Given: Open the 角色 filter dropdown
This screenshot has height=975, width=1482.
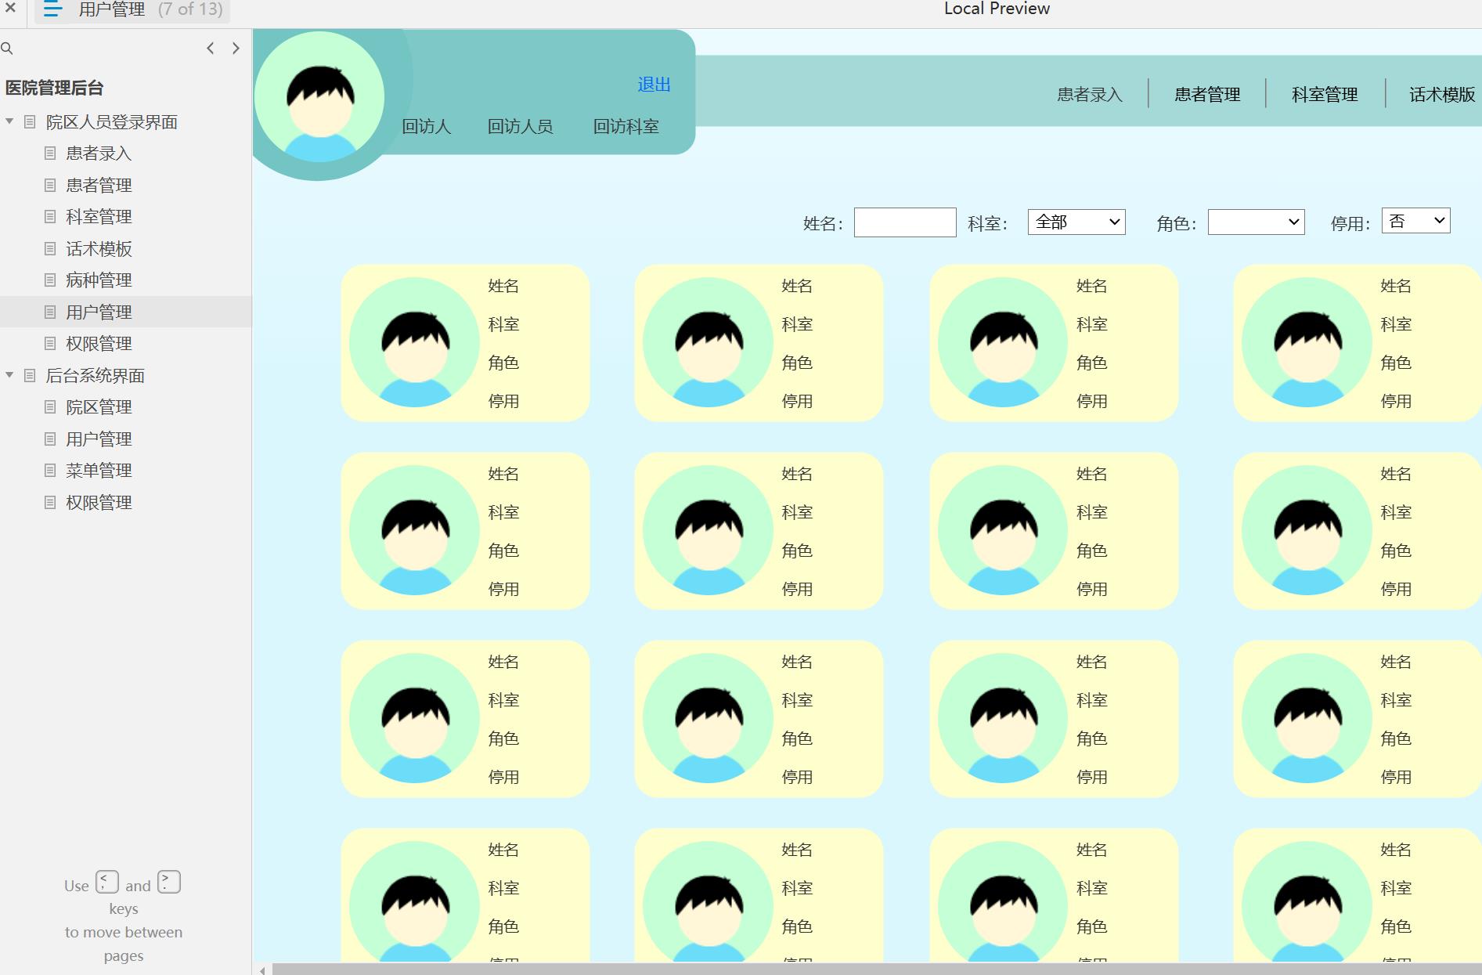Looking at the screenshot, I should [1256, 222].
